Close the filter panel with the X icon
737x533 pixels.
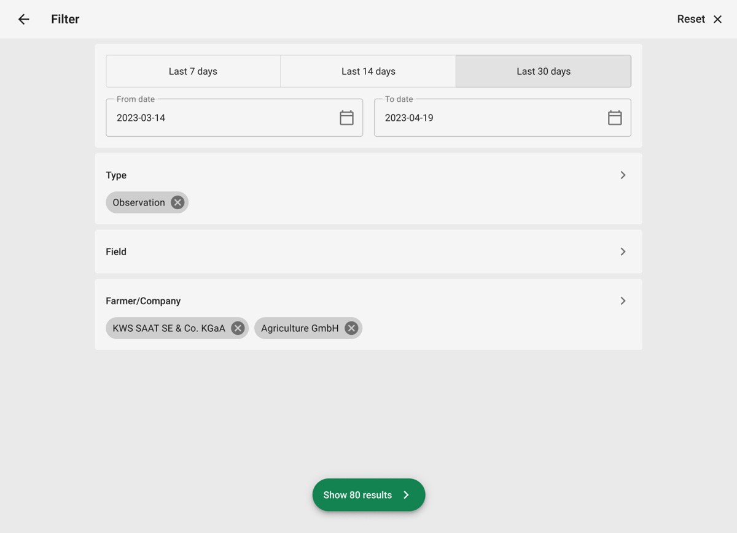pos(717,19)
